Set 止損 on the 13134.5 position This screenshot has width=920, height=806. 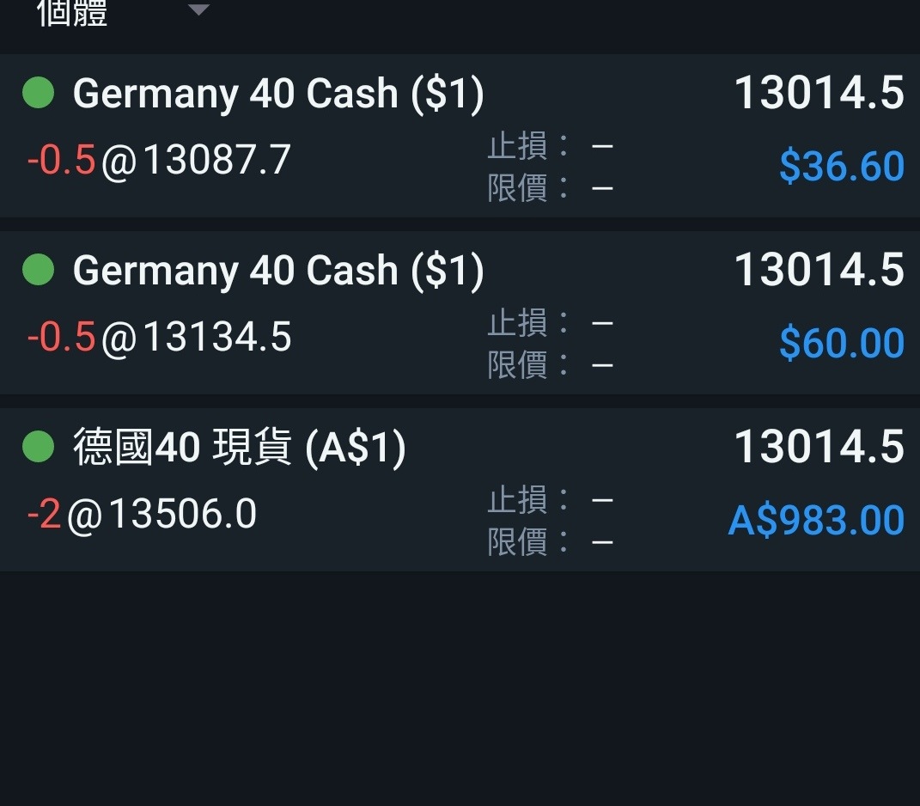point(551,323)
